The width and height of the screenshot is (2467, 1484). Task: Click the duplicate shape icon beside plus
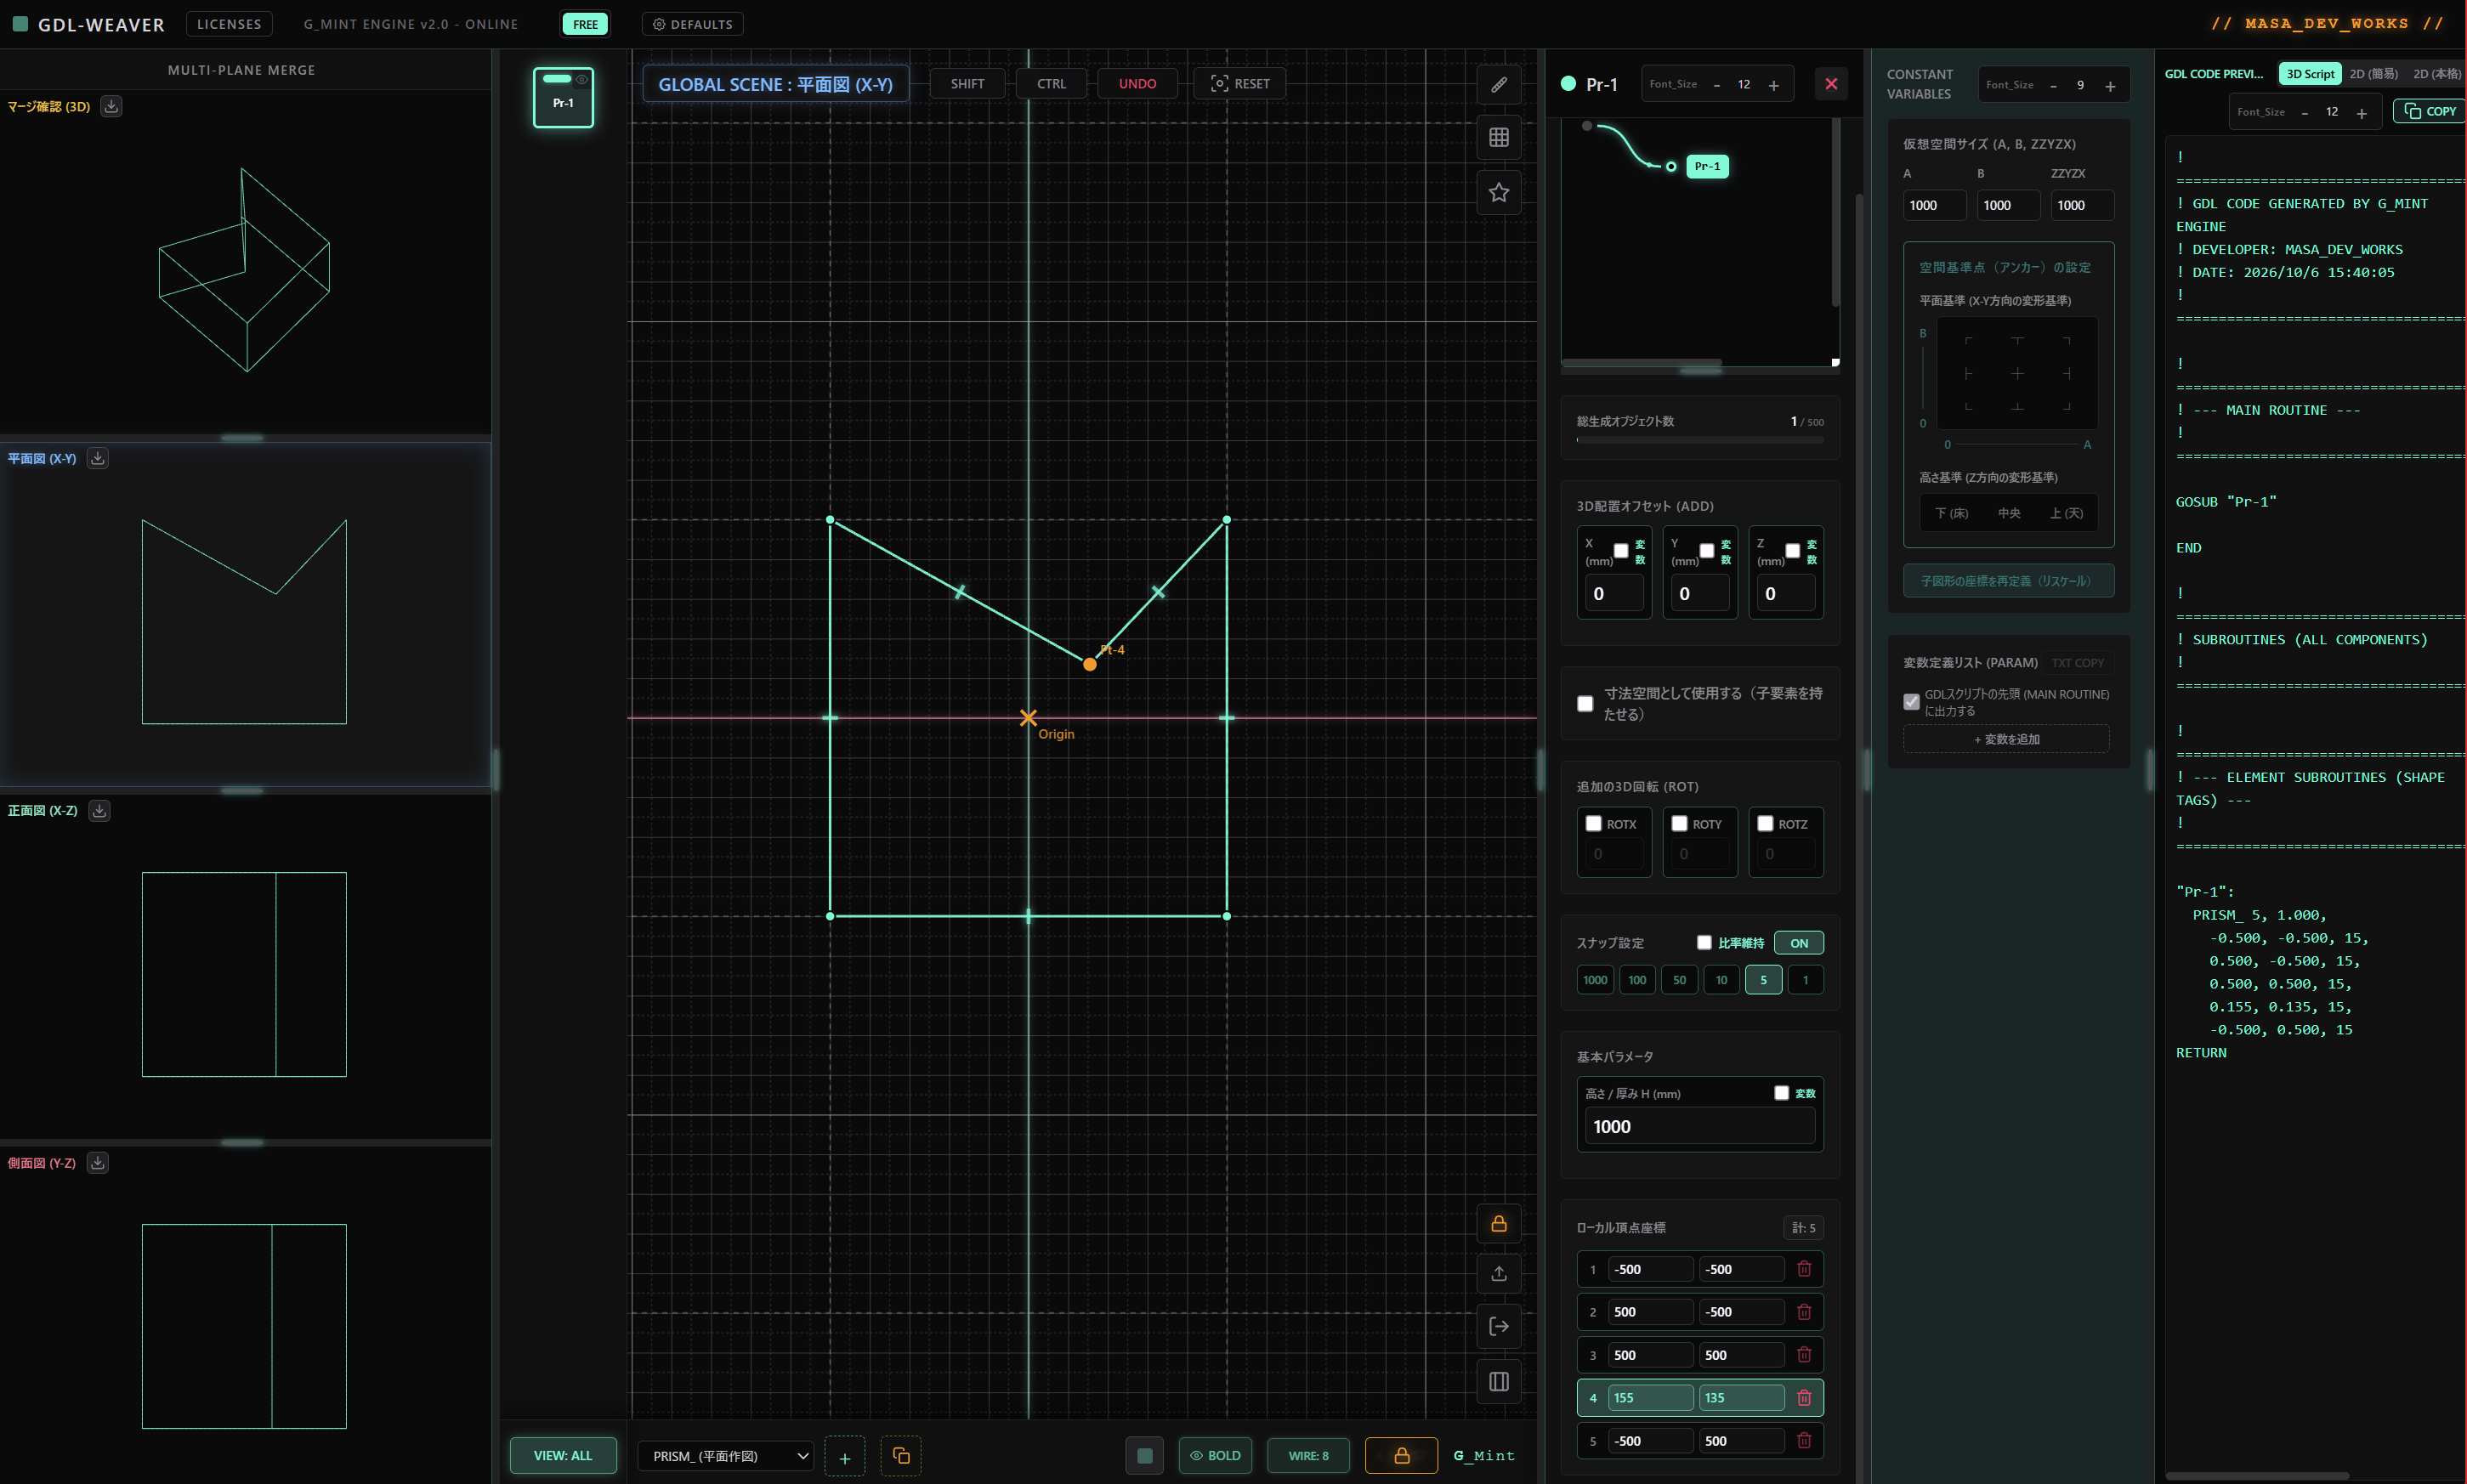[900, 1456]
